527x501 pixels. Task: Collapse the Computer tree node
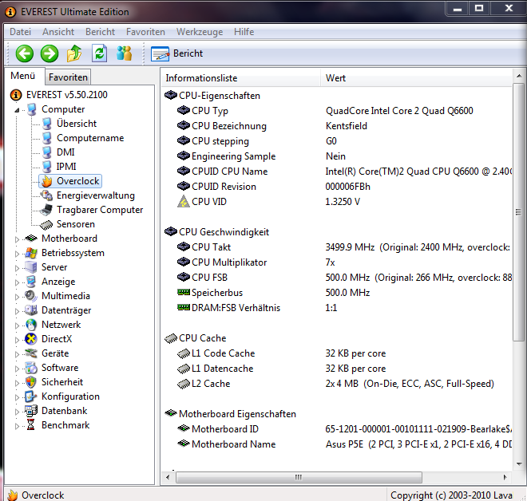pos(17,110)
